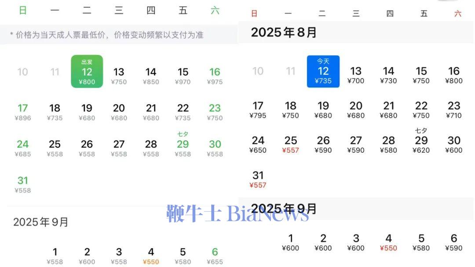Select September 4 with orange ¥550 price
The width and height of the screenshot is (475, 267).
coord(151,256)
